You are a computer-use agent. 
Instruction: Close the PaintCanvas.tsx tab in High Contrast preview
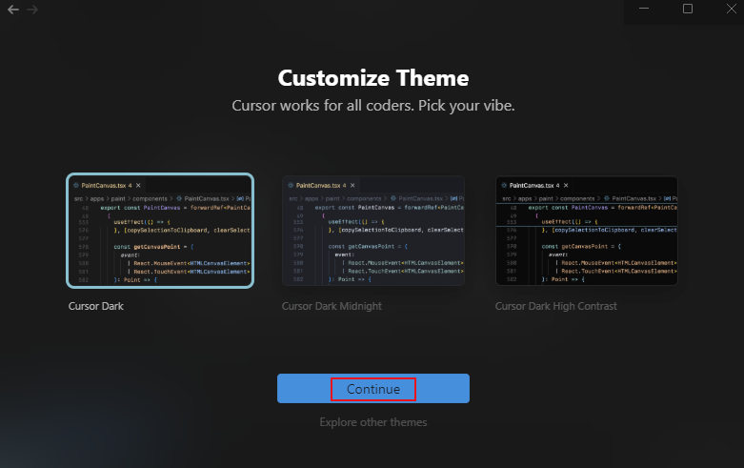(567, 185)
